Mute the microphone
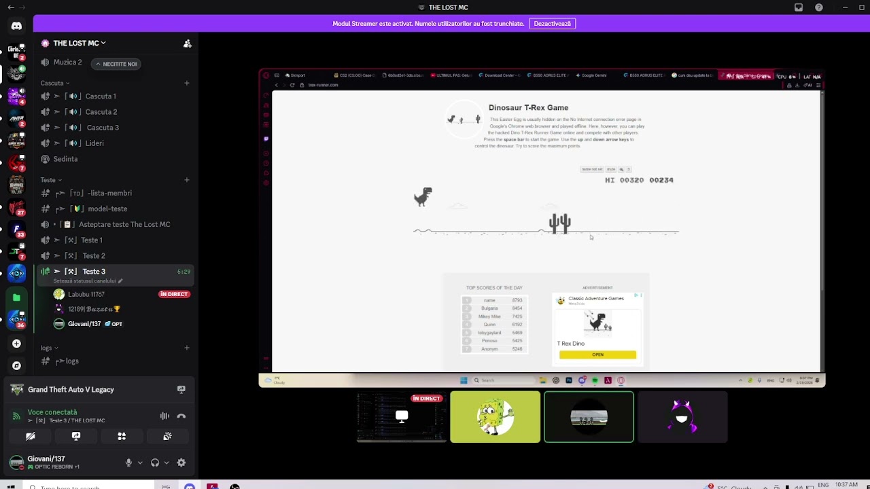This screenshot has width=870, height=489. [128, 463]
